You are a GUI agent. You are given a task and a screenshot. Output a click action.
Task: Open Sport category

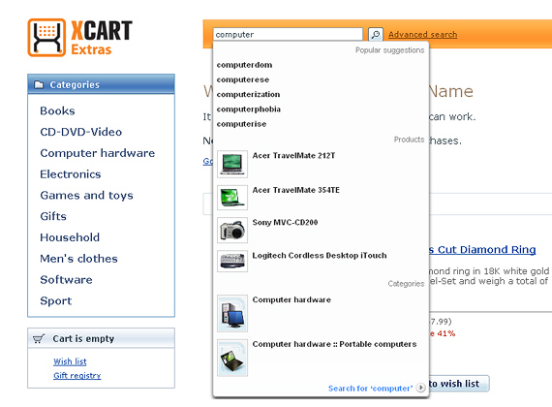pos(55,301)
